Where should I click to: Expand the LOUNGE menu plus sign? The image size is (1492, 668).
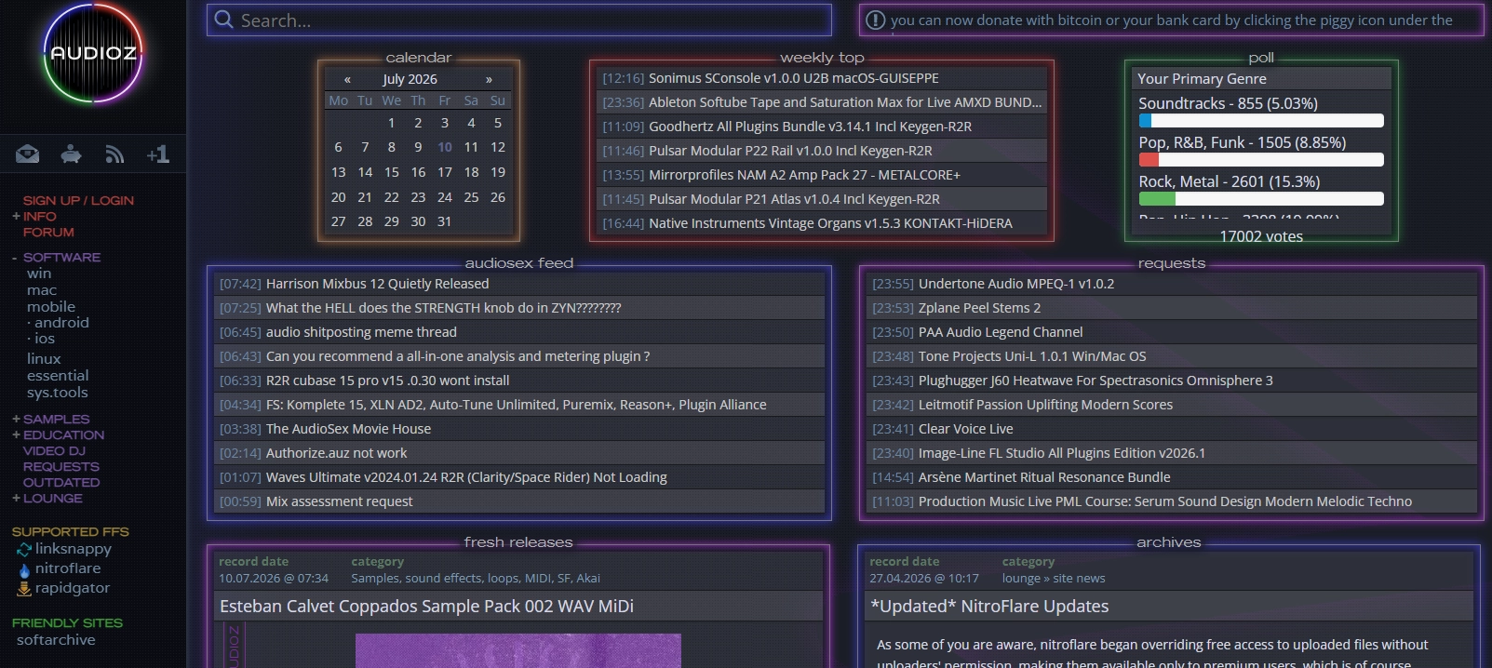(16, 498)
